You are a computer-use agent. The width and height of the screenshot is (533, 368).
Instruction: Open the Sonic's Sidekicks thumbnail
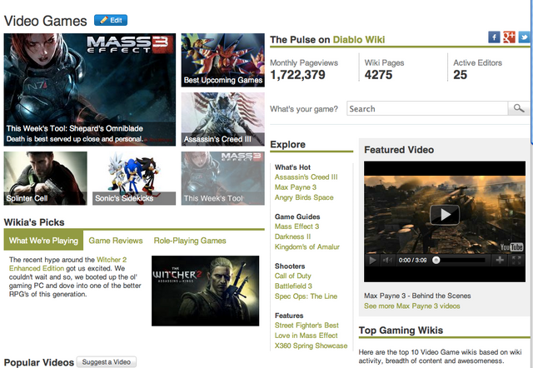pyautogui.click(x=134, y=178)
